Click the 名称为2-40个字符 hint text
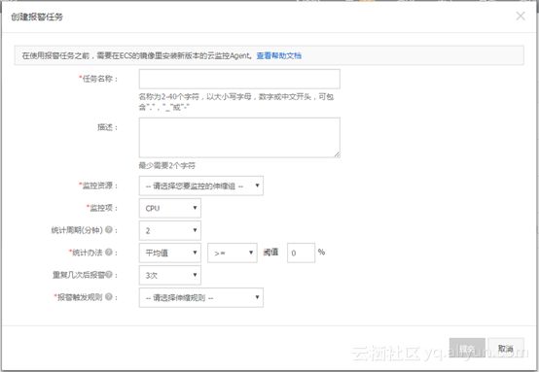Viewport: 539px width, 372px height. coord(236,102)
